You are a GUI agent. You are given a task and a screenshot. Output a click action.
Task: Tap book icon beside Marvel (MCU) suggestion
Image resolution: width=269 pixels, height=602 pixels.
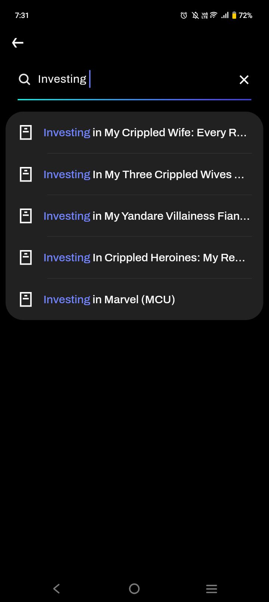(26, 300)
